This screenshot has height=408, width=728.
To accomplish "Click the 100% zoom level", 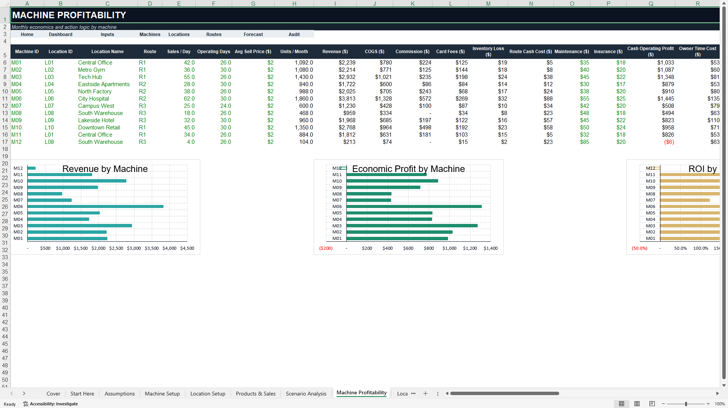I will pos(720,404).
